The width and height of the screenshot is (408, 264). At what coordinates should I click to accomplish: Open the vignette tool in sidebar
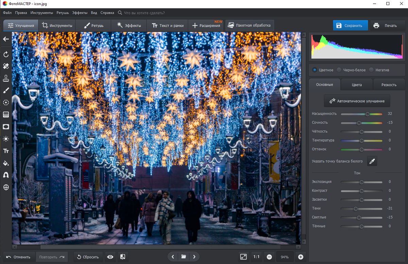tap(6, 127)
